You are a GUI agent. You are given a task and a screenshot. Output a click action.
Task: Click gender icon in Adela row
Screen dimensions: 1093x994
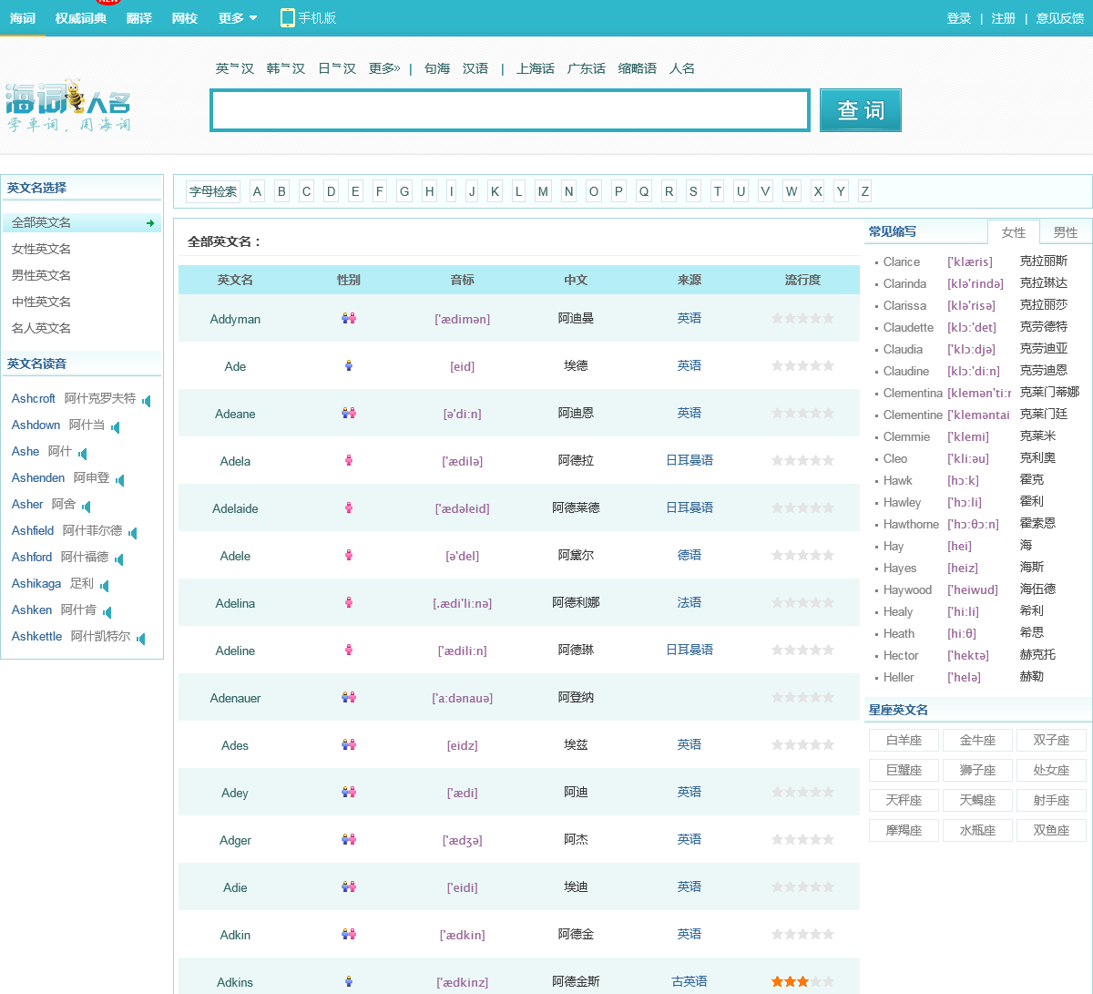click(348, 461)
